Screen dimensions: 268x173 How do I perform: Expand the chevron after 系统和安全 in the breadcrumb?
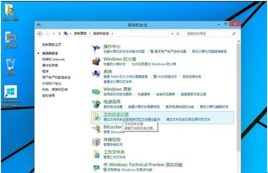112,34
